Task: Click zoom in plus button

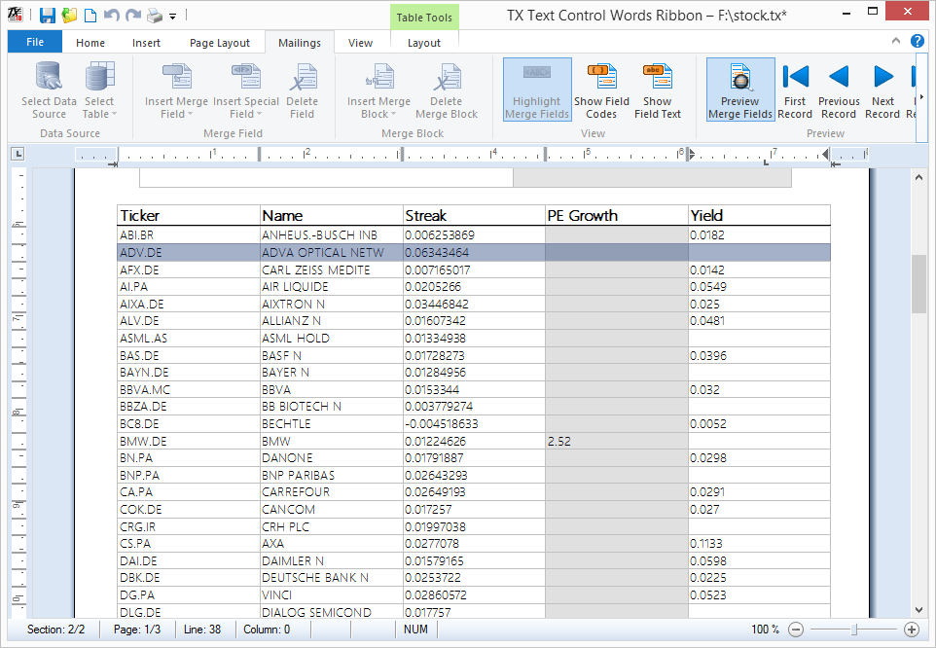Action: pos(911,629)
